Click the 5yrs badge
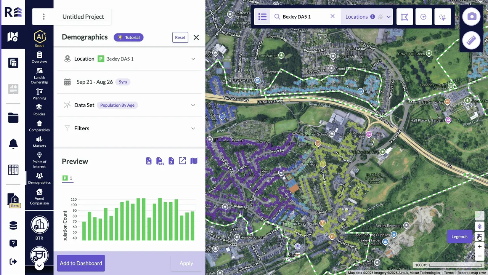The image size is (488, 275). tap(123, 82)
